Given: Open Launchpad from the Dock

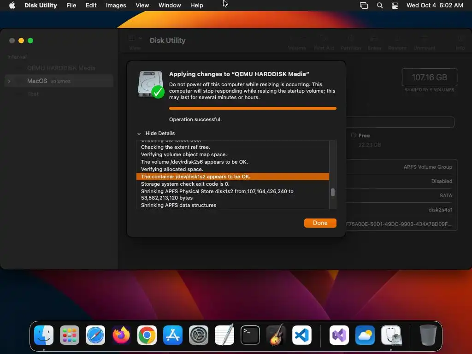Looking at the screenshot, I should [70, 335].
